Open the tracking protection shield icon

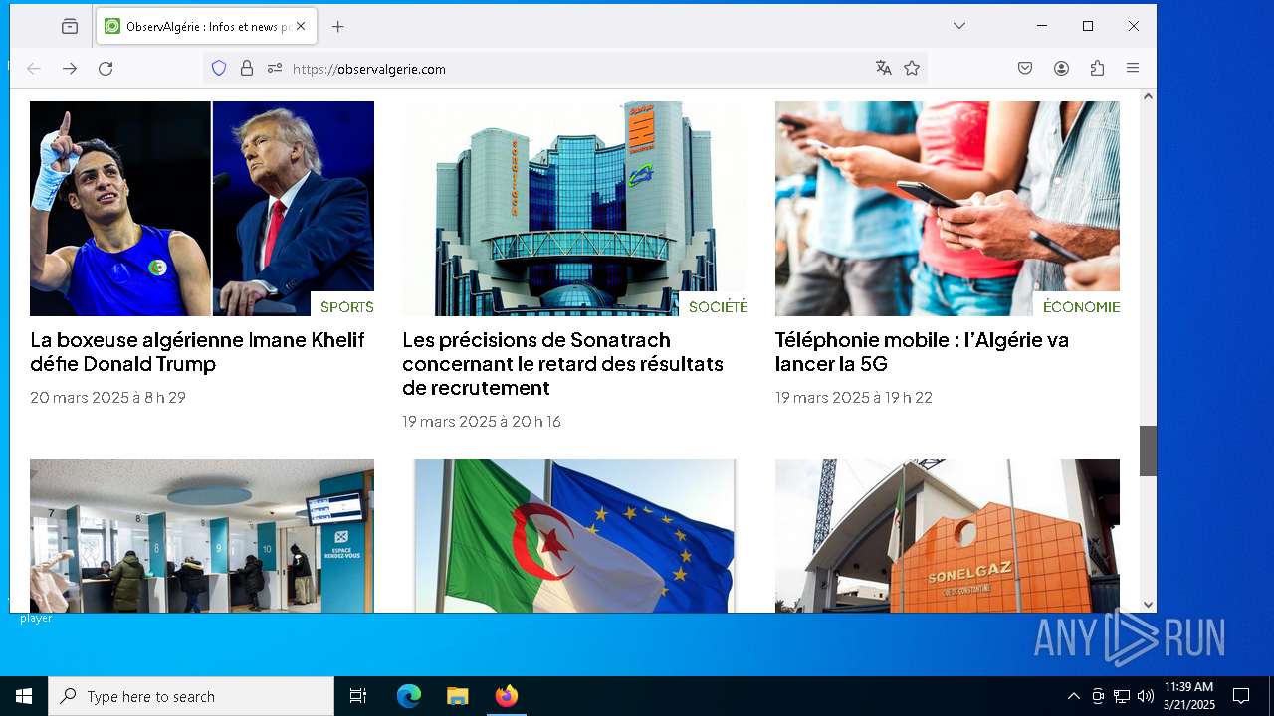click(x=219, y=69)
